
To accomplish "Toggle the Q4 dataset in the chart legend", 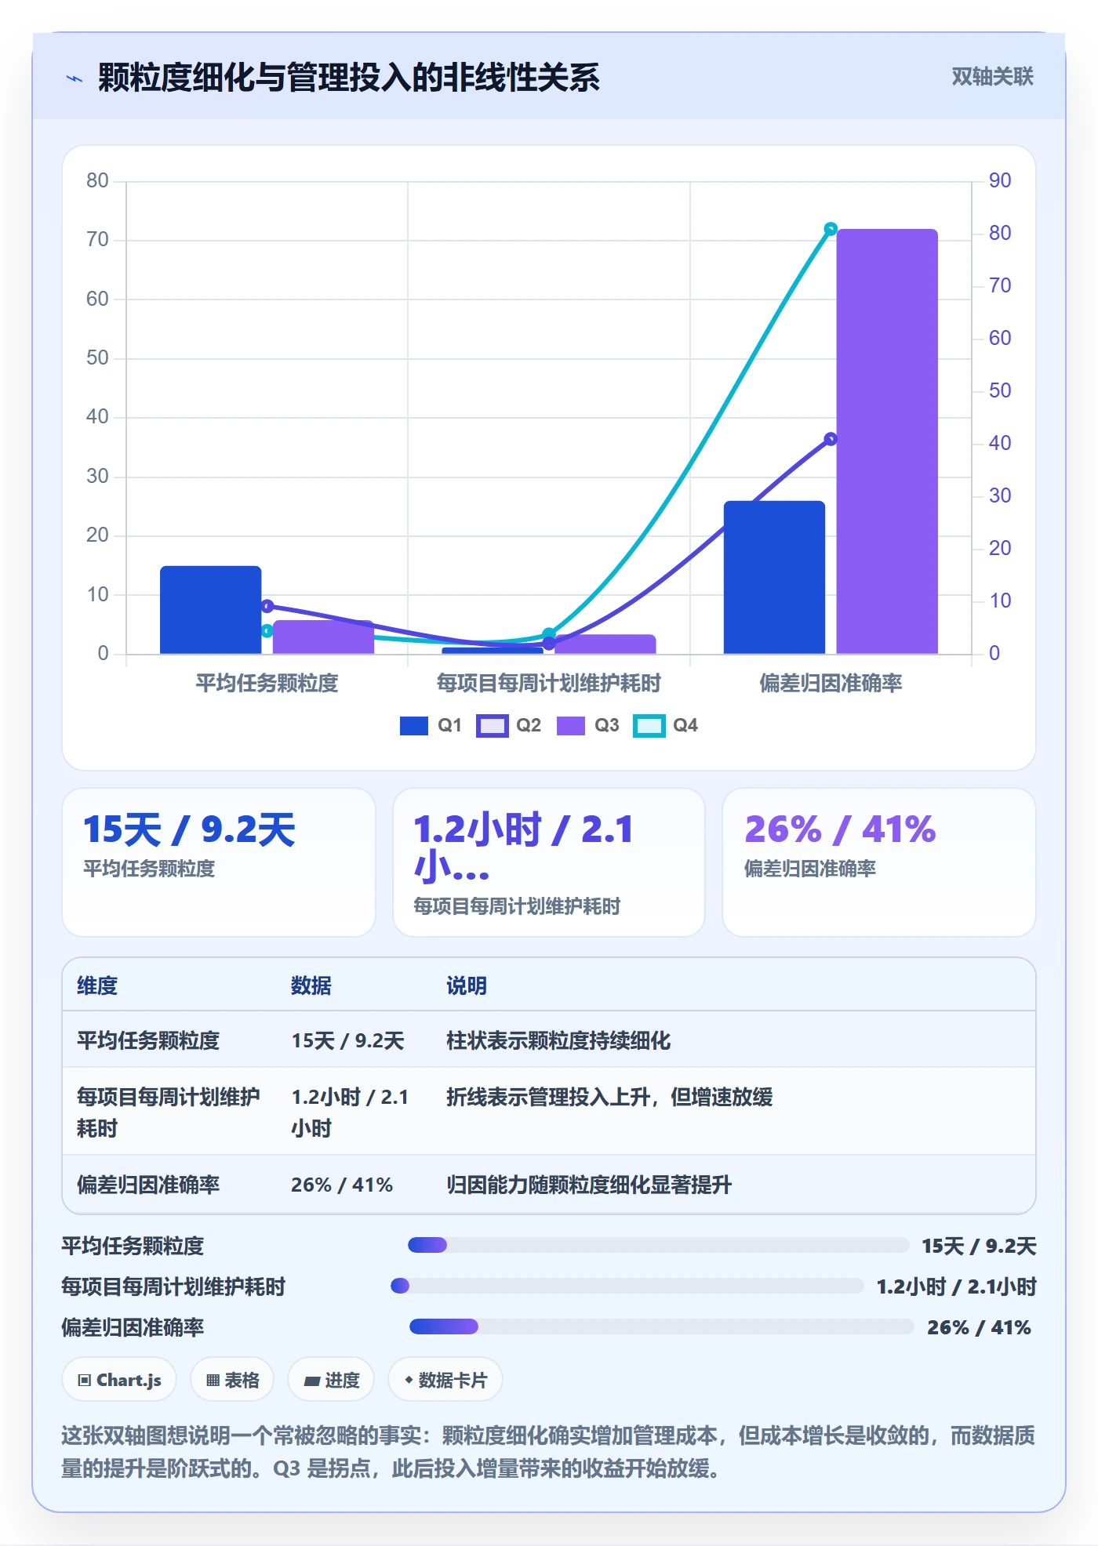I will 665,725.
